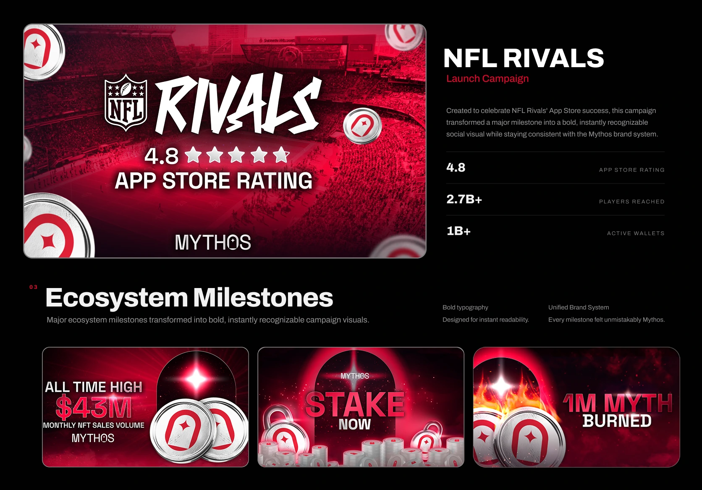The image size is (702, 490).
Task: Click the Rivals wordmark in banner
Action: coord(238,104)
